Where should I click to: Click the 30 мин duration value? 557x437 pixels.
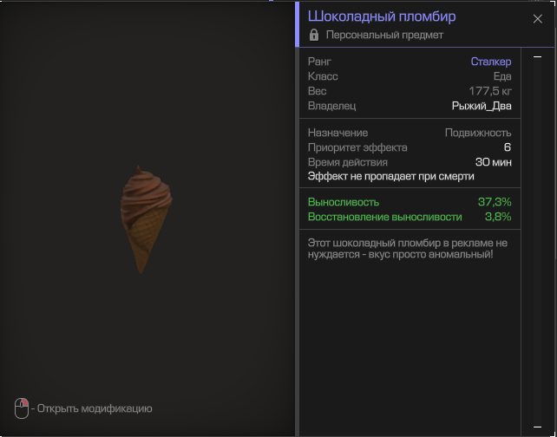pos(493,162)
